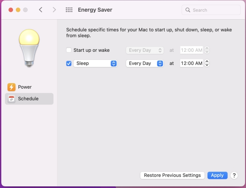Go back with the left chevron arrow
The width and height of the screenshot is (246, 188).
click(41, 10)
